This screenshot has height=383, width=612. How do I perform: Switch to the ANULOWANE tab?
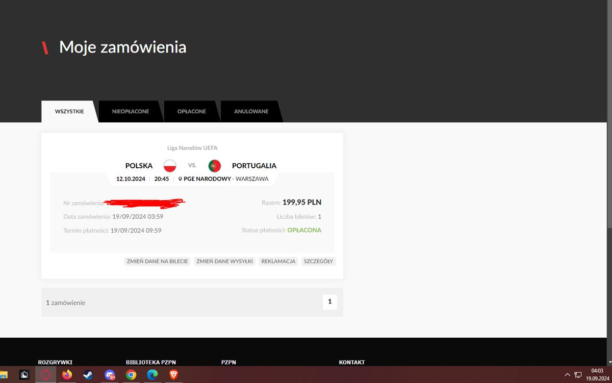251,111
